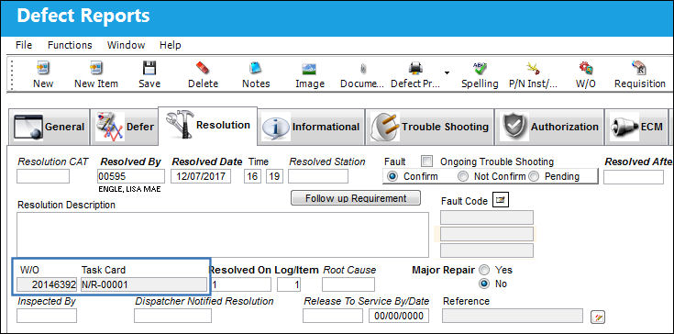Image resolution: width=674 pixels, height=334 pixels.
Task: Click into the Resolution Description text area
Action: point(223,235)
